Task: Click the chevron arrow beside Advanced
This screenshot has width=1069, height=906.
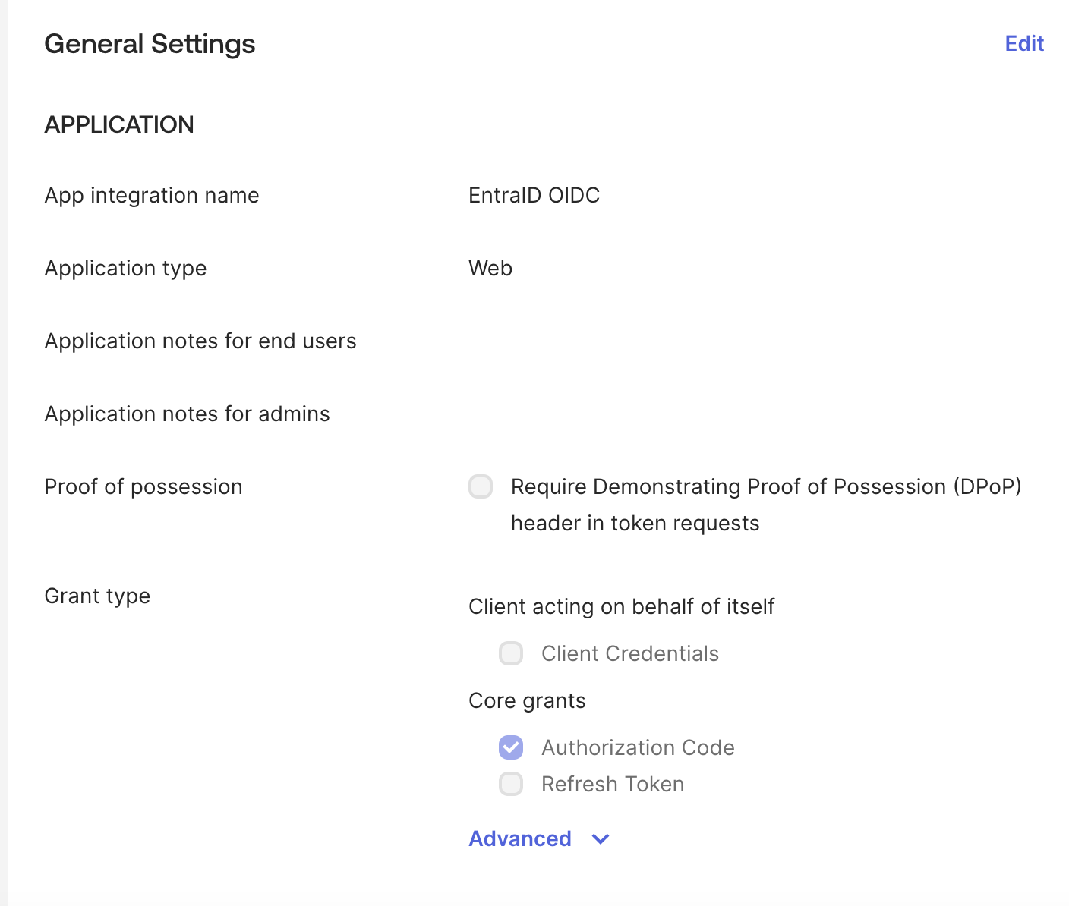Action: click(601, 839)
